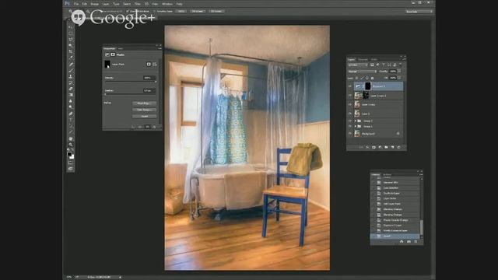Hide the Exposure 1 layer
The height and width of the screenshot is (280, 498).
pos(350,86)
